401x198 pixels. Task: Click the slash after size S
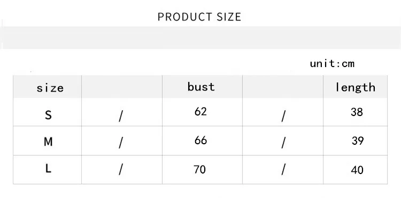tap(121, 117)
